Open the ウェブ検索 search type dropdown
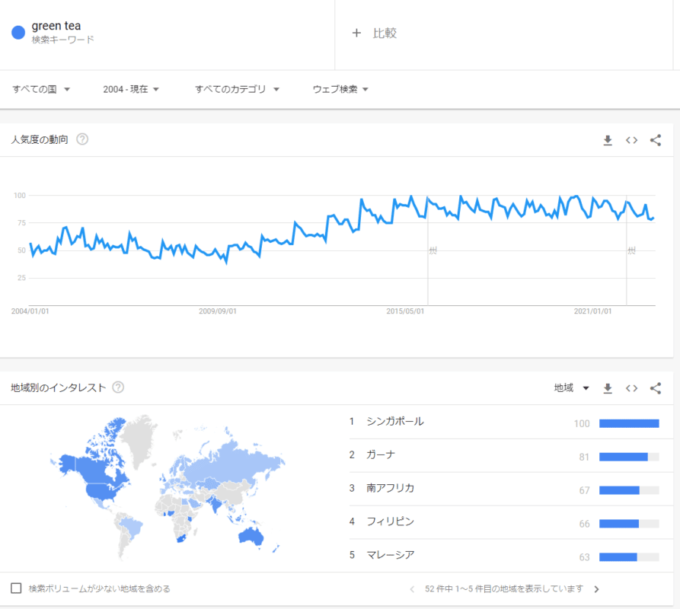Viewport: 680px width, 609px height. click(x=340, y=89)
